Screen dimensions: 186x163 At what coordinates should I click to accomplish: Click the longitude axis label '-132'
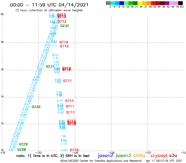click(x=39, y=153)
